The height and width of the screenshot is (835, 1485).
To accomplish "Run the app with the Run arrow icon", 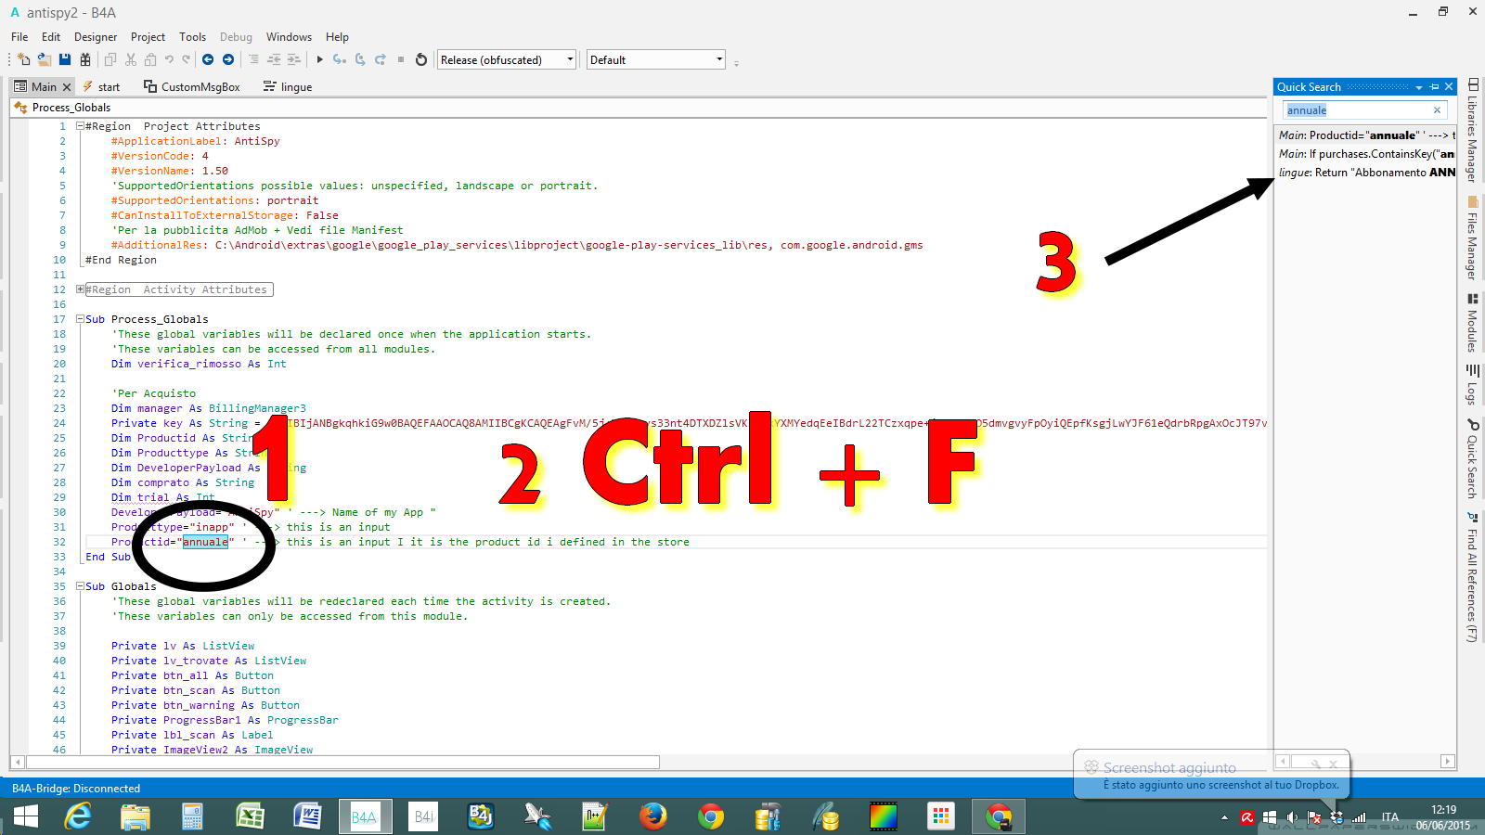I will pos(319,59).
